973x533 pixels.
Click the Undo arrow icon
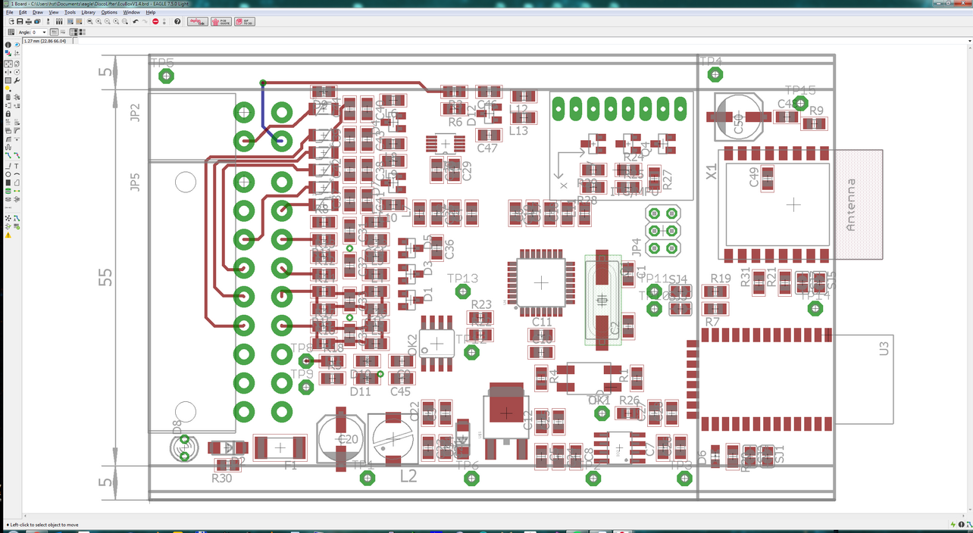point(135,22)
